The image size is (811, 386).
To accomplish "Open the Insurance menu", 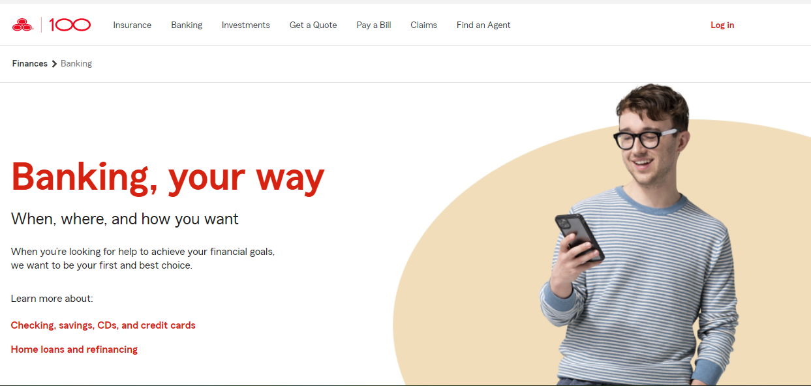I will click(x=132, y=25).
